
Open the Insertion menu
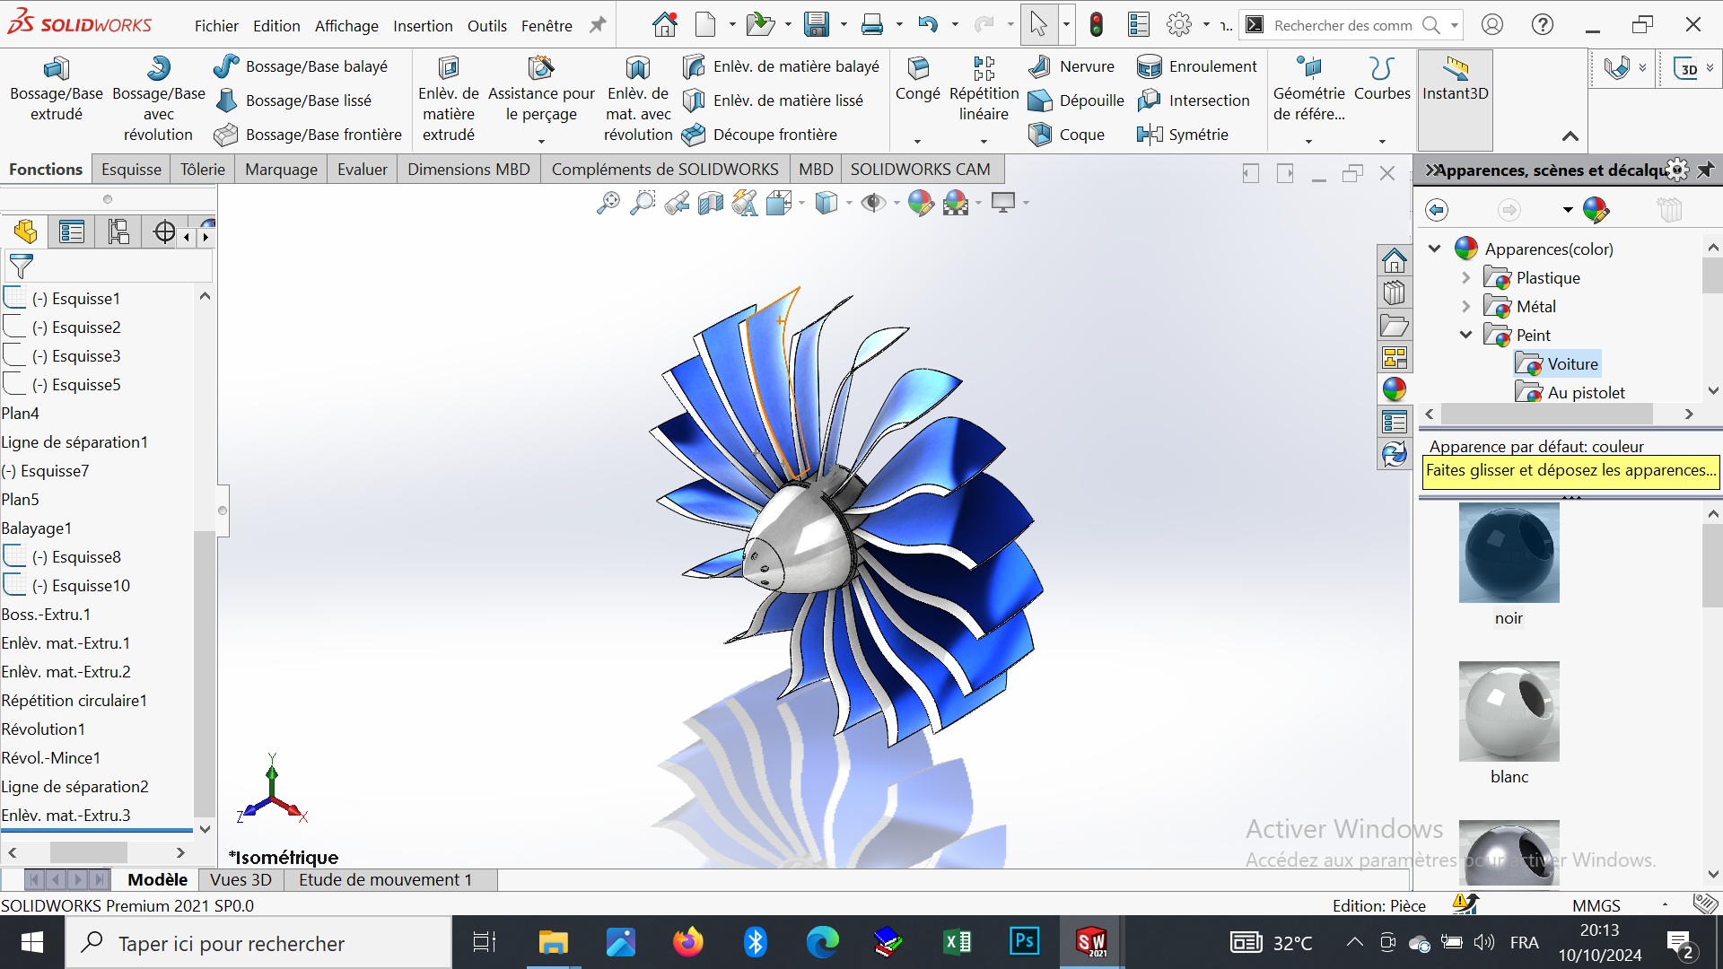pos(423,26)
